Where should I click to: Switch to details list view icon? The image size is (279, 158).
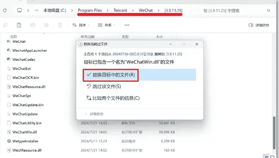[266, 157]
